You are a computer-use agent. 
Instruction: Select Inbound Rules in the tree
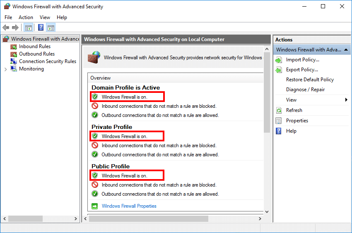[x=35, y=46]
